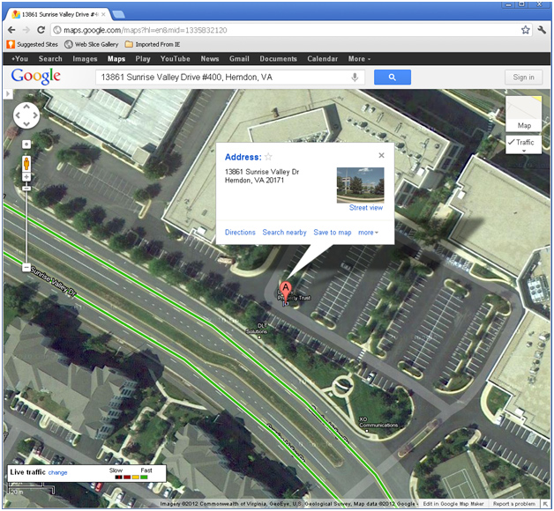Viewport: 554px width, 511px height.
Task: Expand the left side panel arrow
Action: [8, 94]
